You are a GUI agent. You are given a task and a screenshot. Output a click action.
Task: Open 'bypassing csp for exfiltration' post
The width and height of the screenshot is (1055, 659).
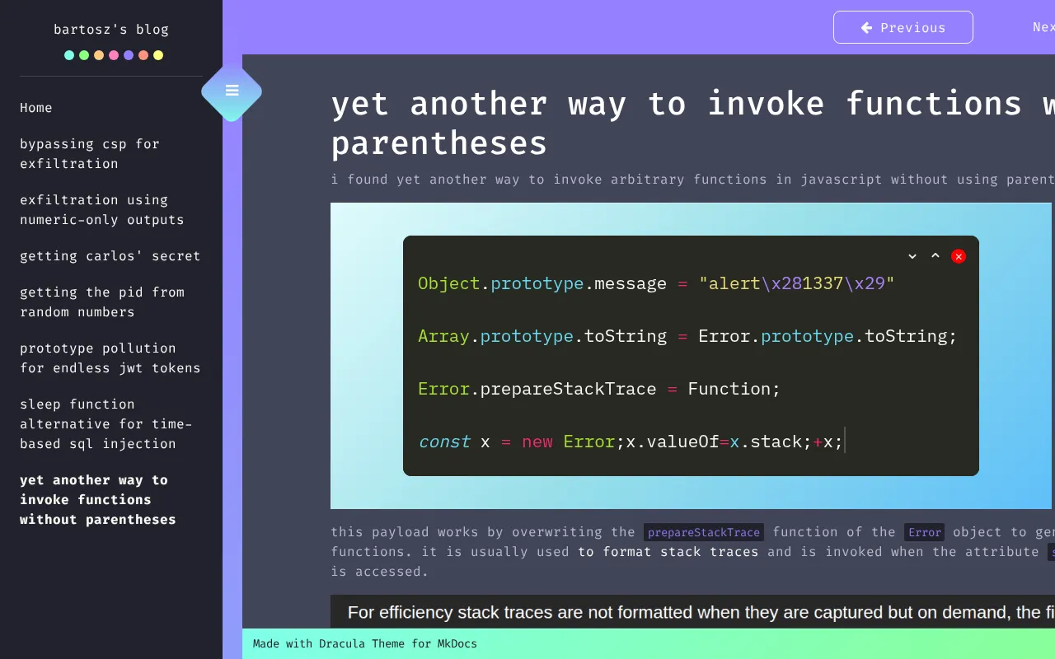pyautogui.click(x=90, y=154)
